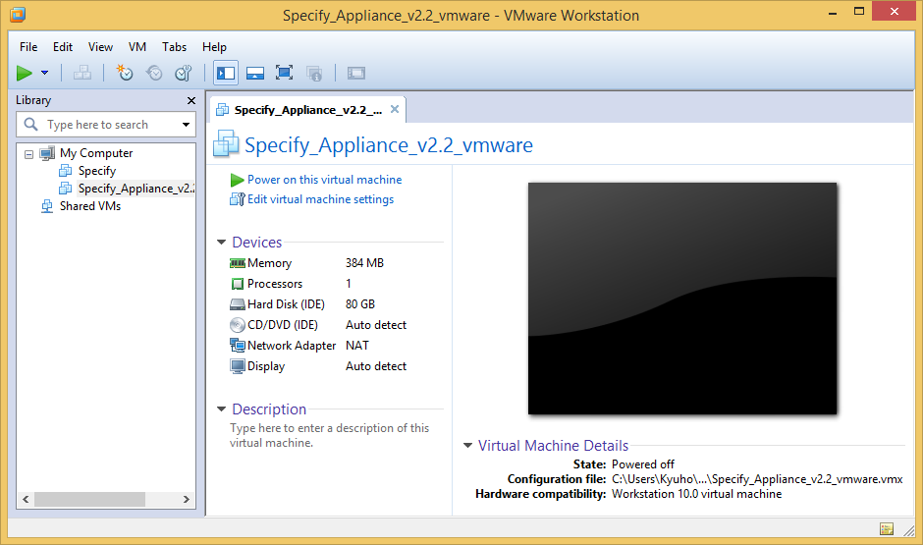Viewport: 923px width, 545px height.
Task: Click the My Computer icon in tree
Action: coord(47,153)
